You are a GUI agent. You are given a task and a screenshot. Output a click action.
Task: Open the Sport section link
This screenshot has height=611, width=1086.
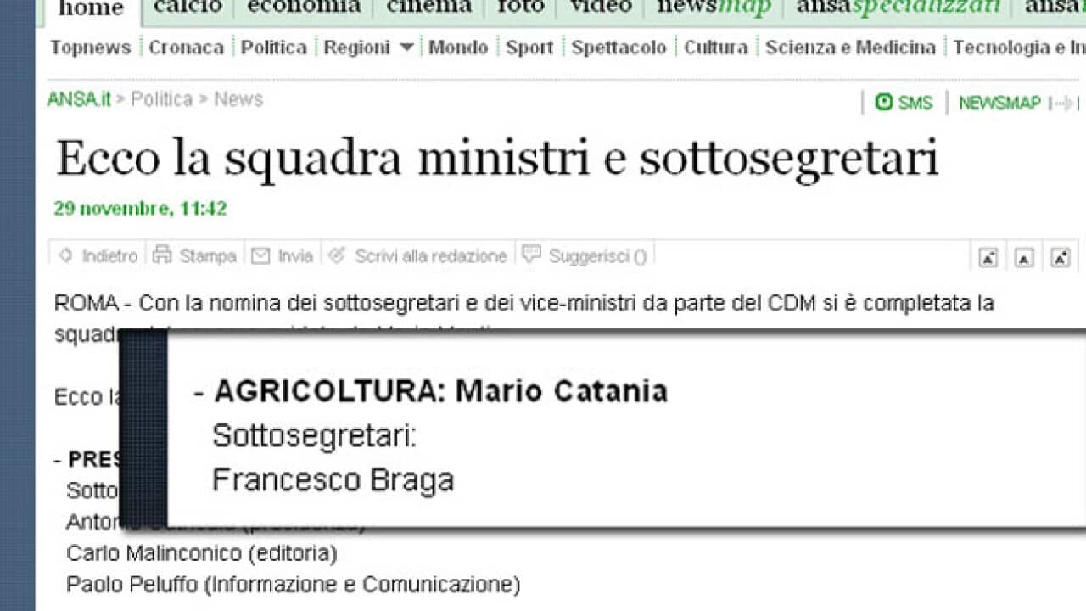tap(529, 48)
